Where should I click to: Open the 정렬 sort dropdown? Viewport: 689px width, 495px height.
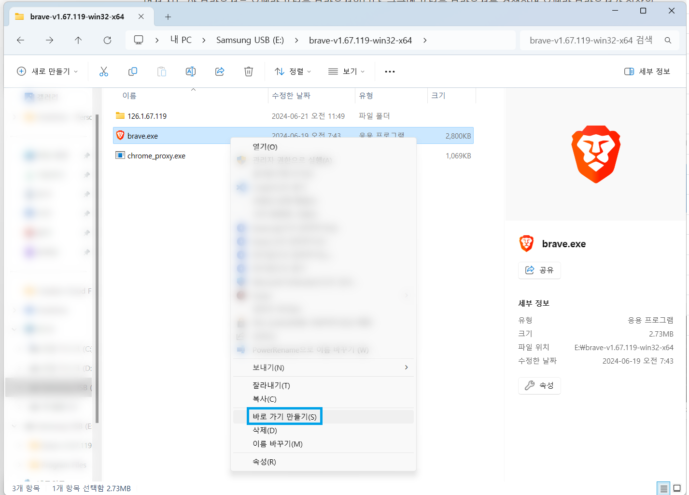293,71
